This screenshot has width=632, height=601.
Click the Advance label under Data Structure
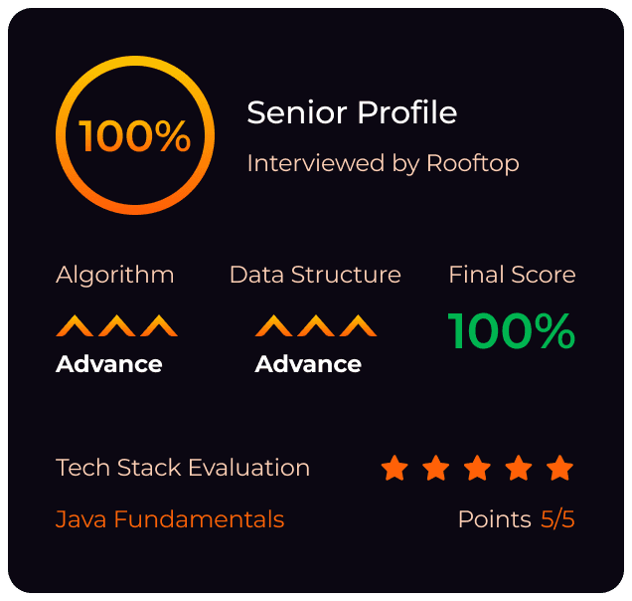308,364
